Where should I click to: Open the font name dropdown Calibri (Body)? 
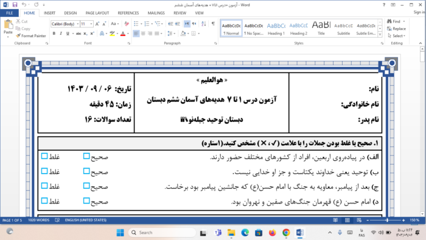click(78, 24)
